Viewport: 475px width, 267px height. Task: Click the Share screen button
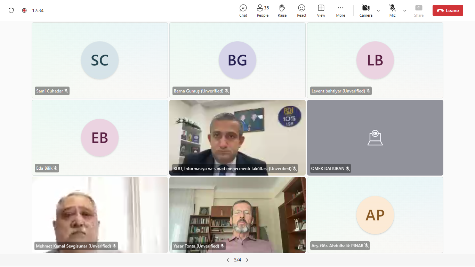pyautogui.click(x=419, y=10)
